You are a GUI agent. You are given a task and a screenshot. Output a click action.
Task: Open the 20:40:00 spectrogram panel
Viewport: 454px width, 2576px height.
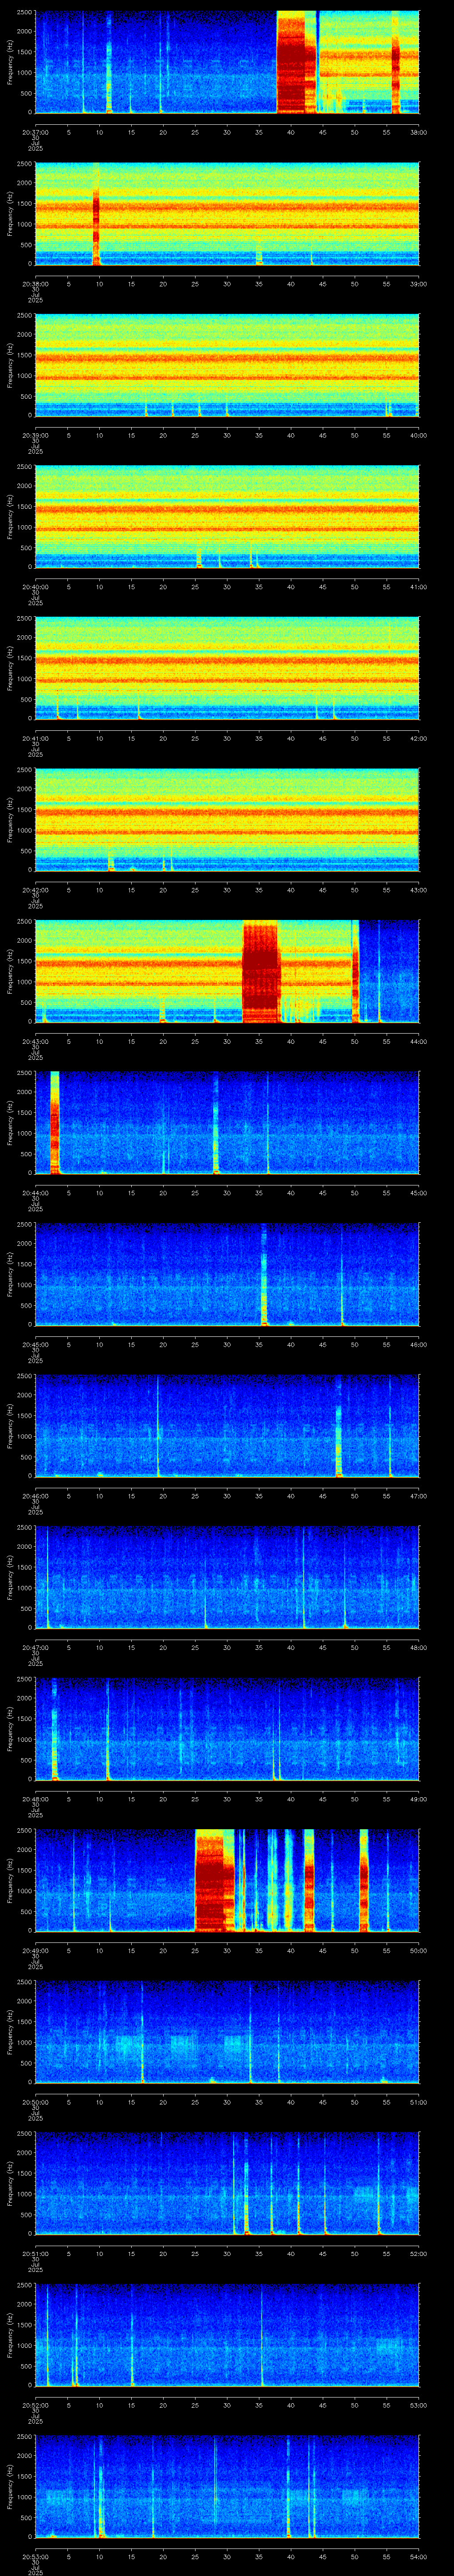tap(227, 516)
